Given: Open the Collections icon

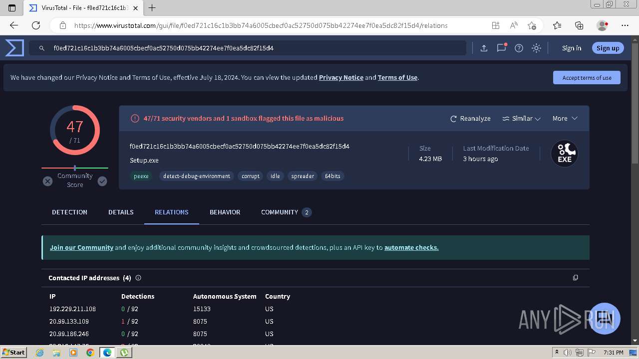Looking at the screenshot, I should point(579,25).
